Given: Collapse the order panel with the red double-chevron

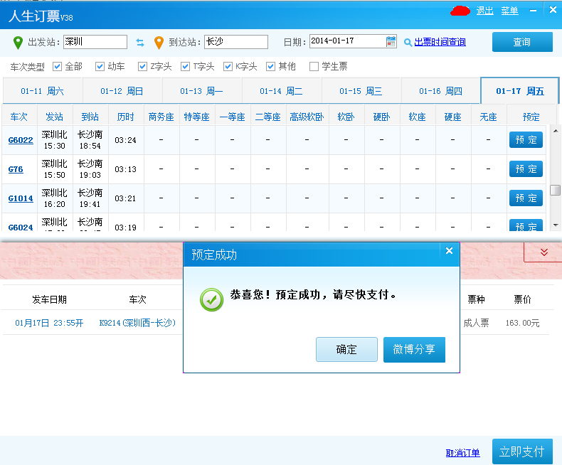Looking at the screenshot, I should (544, 252).
